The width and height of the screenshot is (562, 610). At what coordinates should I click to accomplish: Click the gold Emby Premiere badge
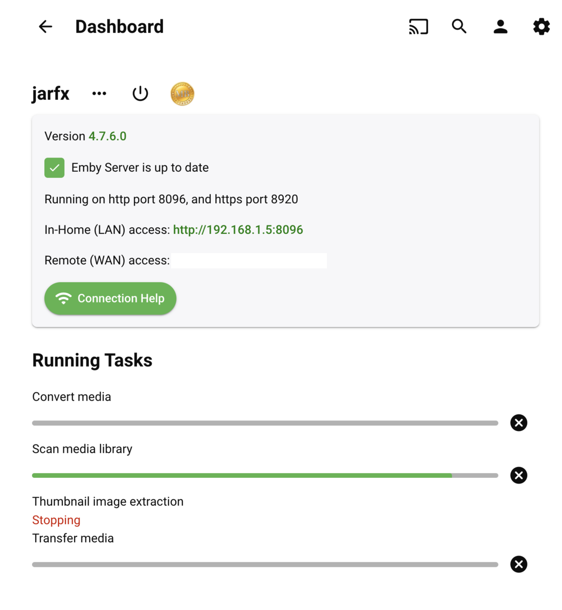click(x=182, y=94)
